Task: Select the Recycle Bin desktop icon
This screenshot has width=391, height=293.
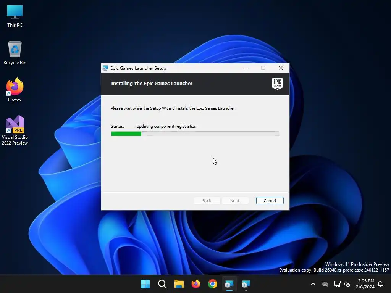Action: coord(15,53)
